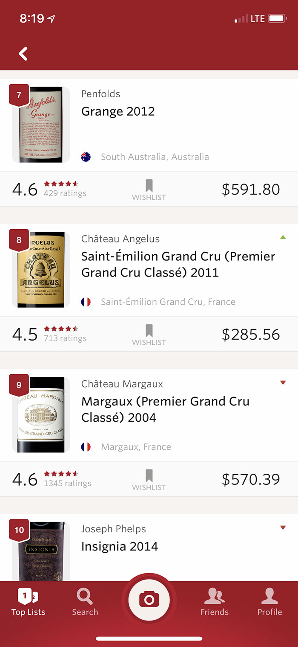Image resolution: width=298 pixels, height=647 pixels.
Task: Go to the Profile tab
Action: [x=269, y=602]
